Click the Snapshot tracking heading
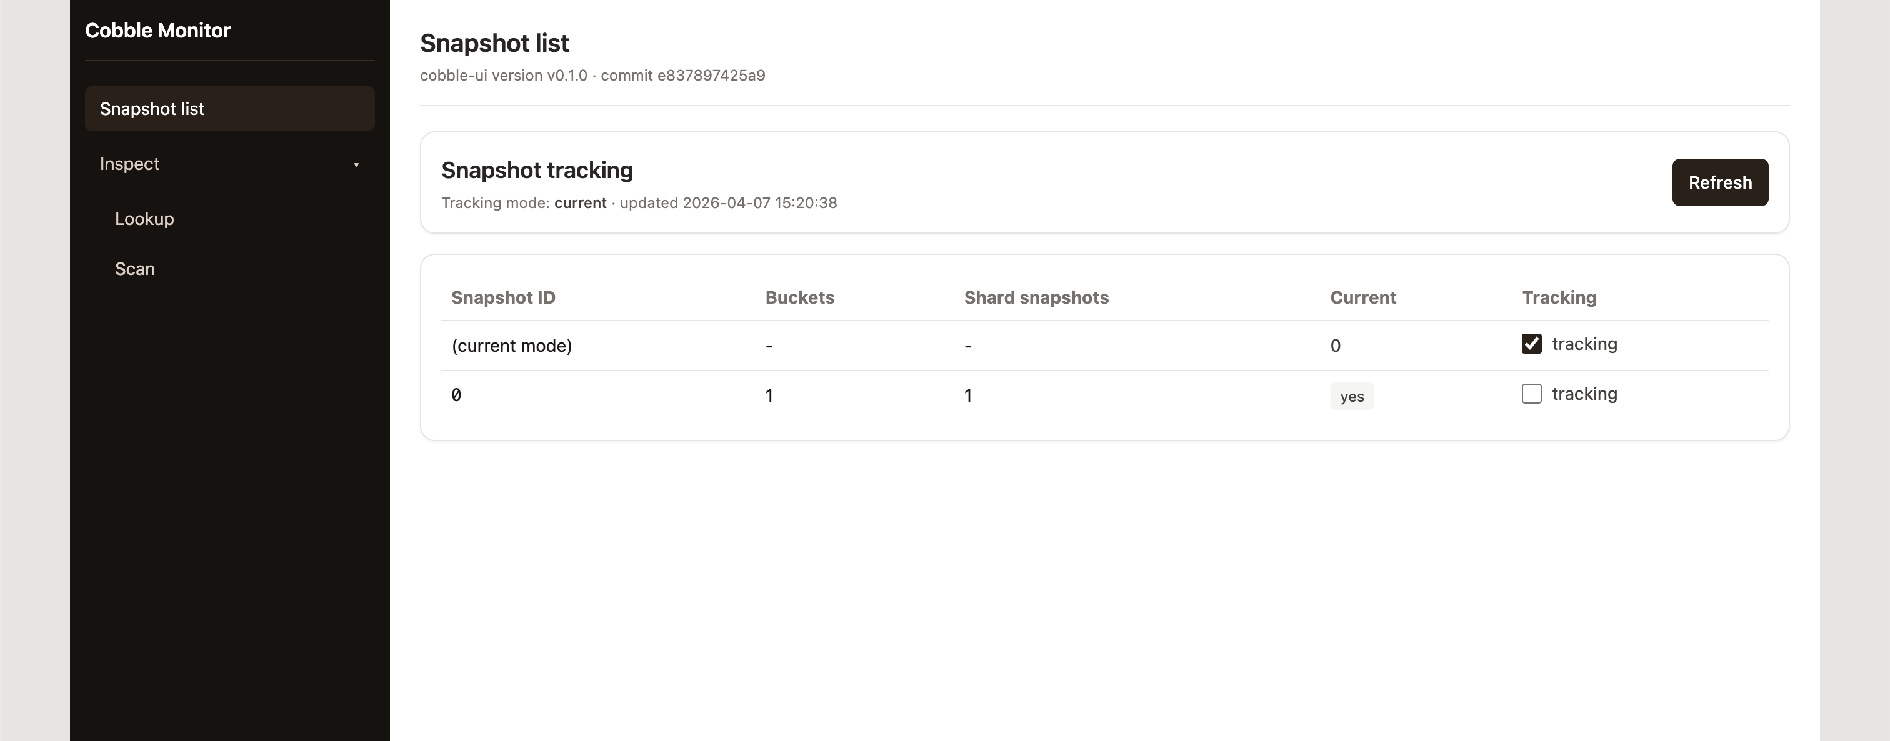 click(x=537, y=170)
